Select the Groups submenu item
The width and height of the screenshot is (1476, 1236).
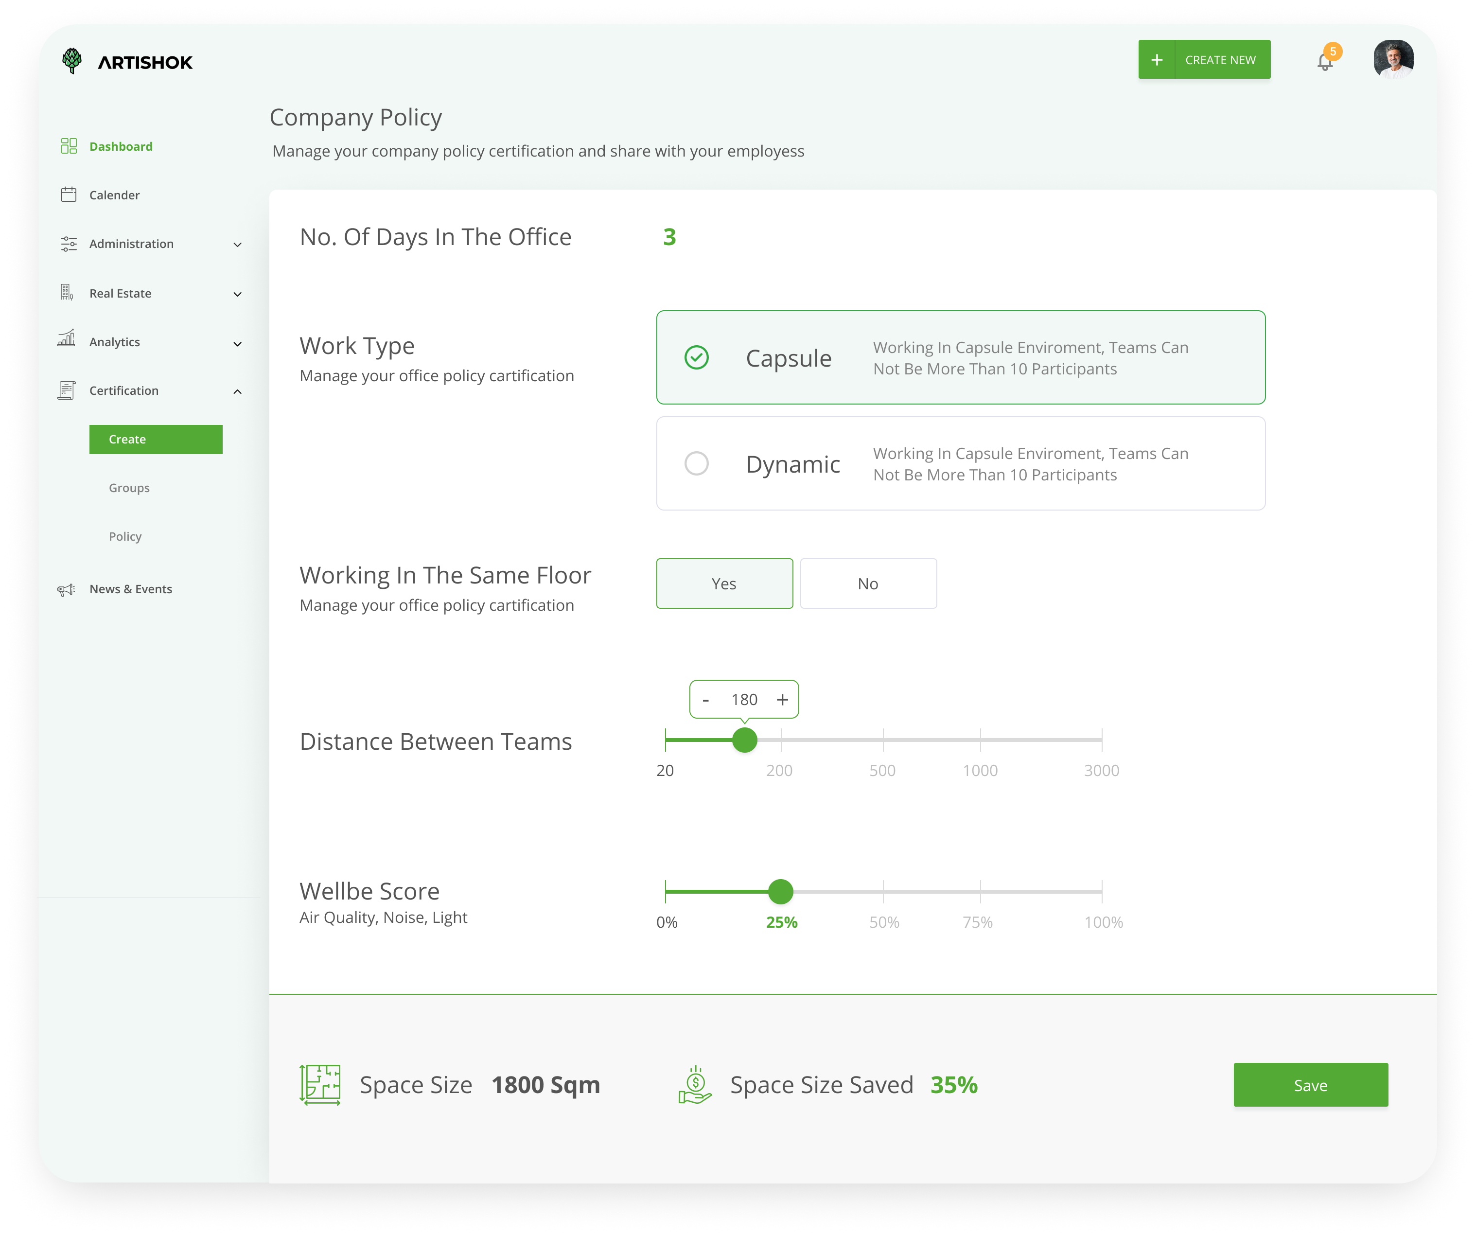[x=129, y=488]
